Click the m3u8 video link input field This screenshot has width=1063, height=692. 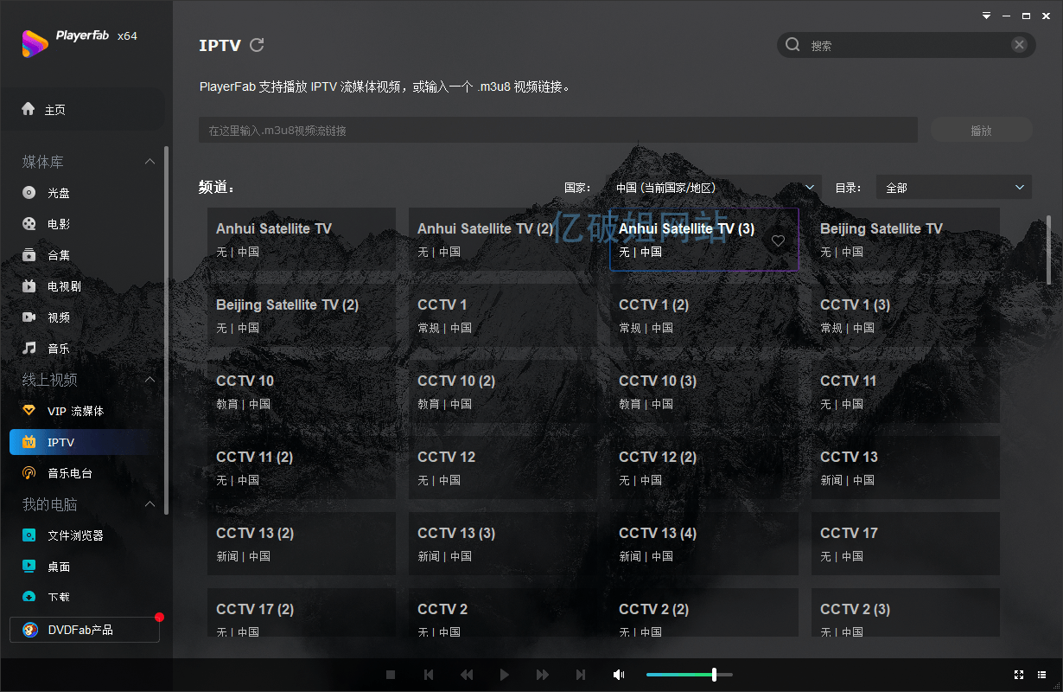click(x=557, y=129)
